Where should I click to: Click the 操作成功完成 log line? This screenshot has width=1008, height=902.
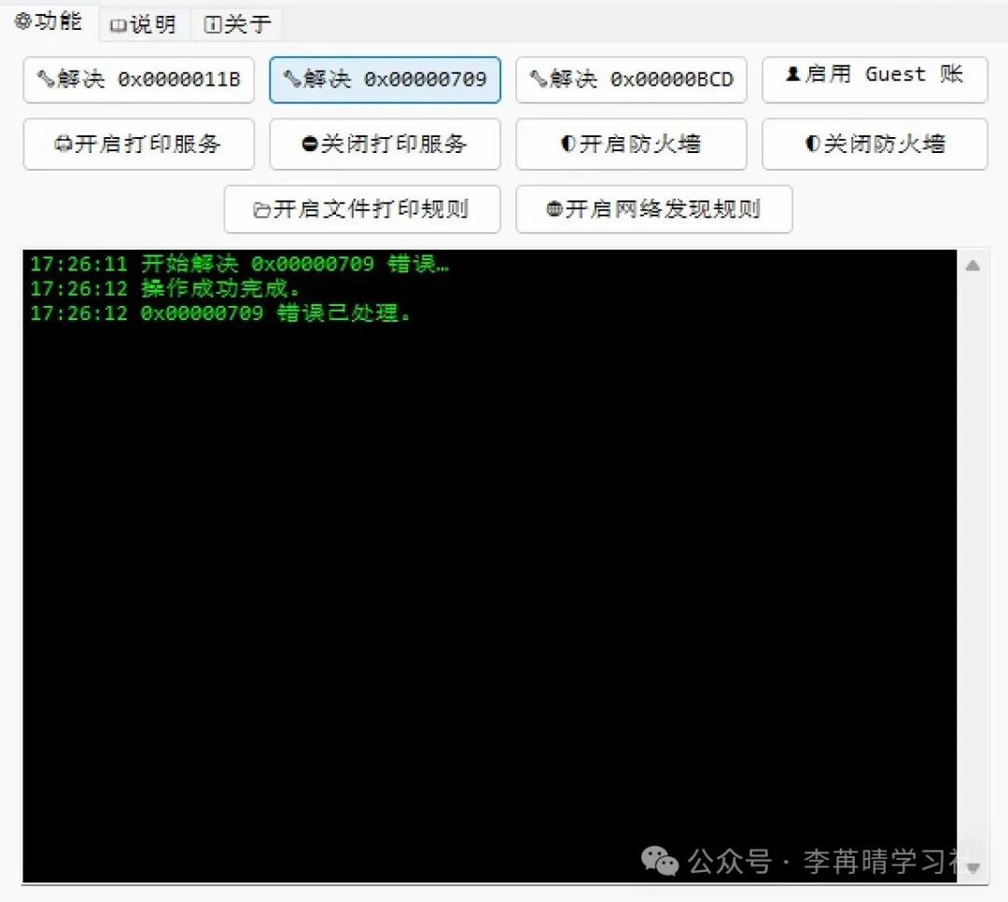pos(166,289)
